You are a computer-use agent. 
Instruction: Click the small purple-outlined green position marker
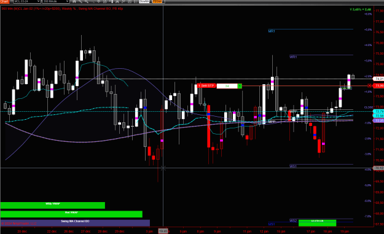click(x=346, y=88)
